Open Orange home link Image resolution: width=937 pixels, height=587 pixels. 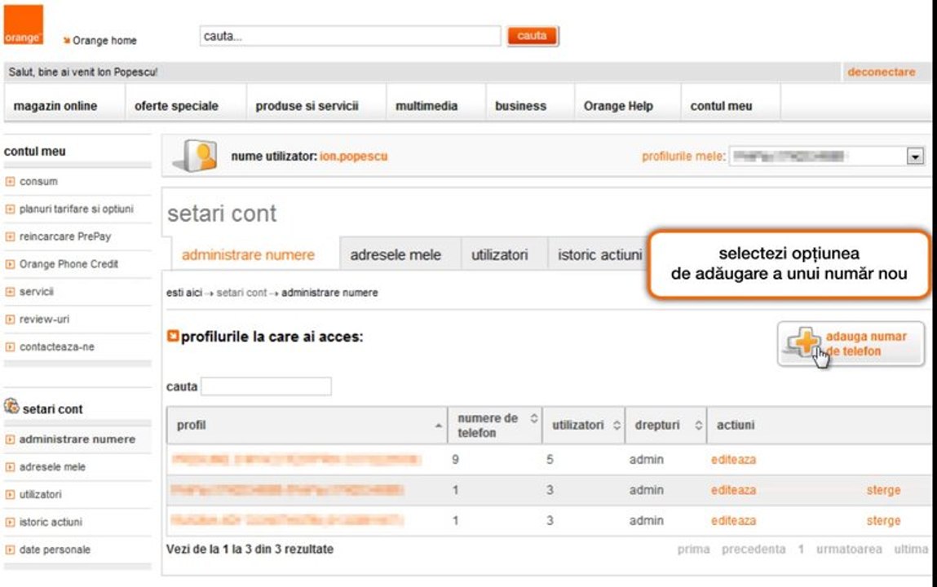tap(104, 41)
